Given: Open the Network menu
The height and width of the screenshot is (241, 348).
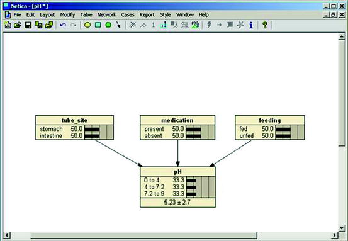Looking at the screenshot, I should [x=106, y=15].
